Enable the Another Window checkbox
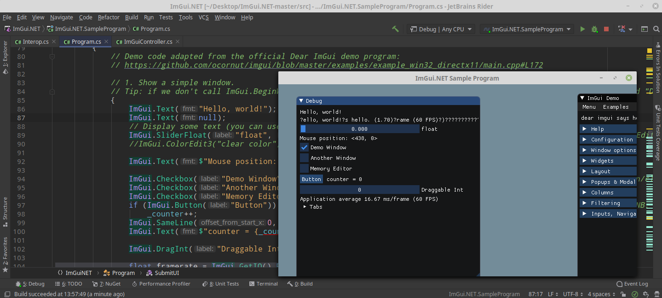The width and height of the screenshot is (662, 298). (305, 158)
